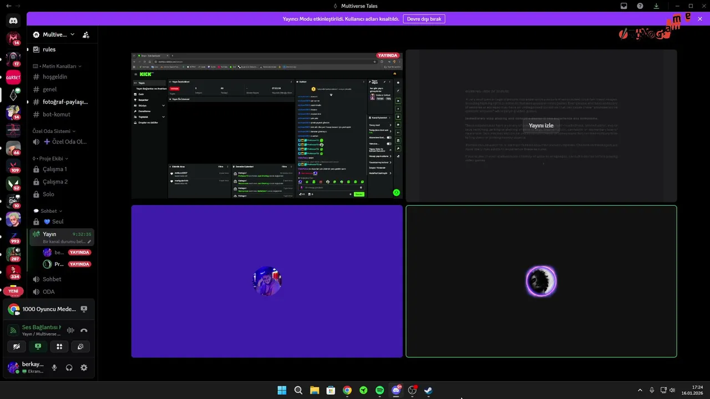This screenshot has width=710, height=399.
Task: Collapse the Proje Ekibi category
Action: (x=49, y=158)
